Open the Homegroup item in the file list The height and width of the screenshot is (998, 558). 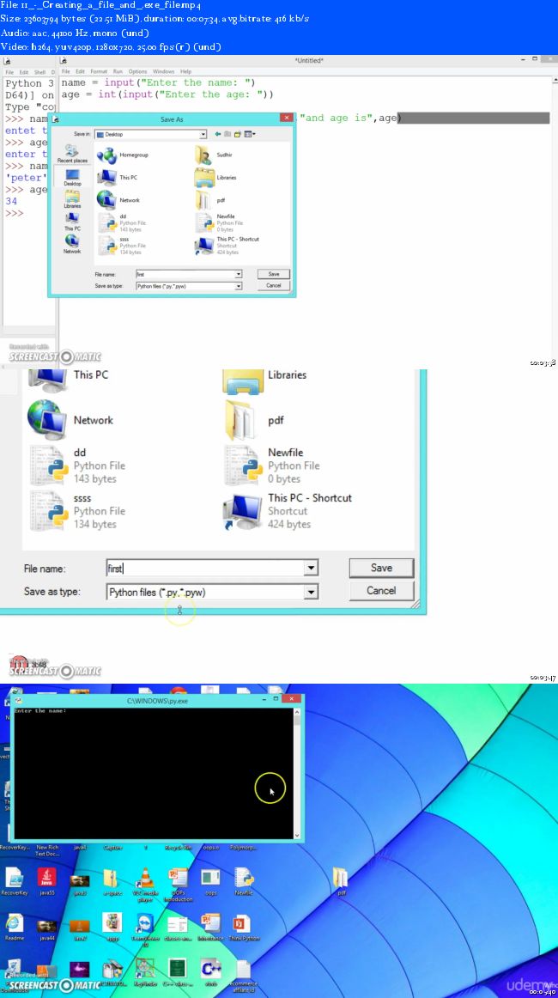point(124,155)
